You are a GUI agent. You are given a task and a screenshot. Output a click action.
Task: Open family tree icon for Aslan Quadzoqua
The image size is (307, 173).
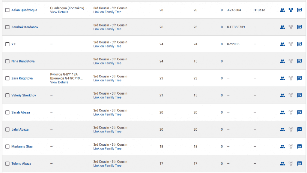click(x=291, y=10)
